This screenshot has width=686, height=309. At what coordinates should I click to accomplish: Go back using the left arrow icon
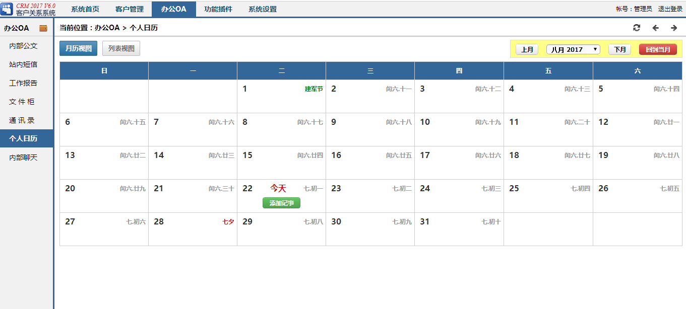coord(655,28)
